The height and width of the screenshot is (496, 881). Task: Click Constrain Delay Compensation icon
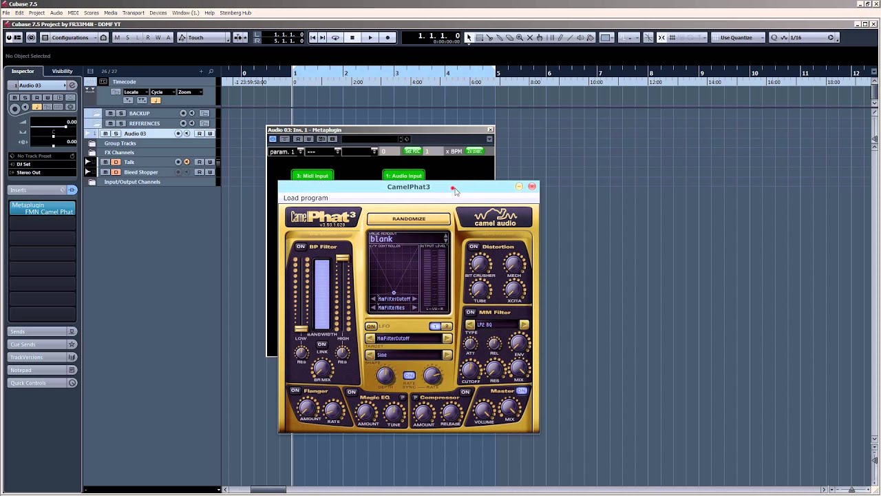click(x=31, y=38)
